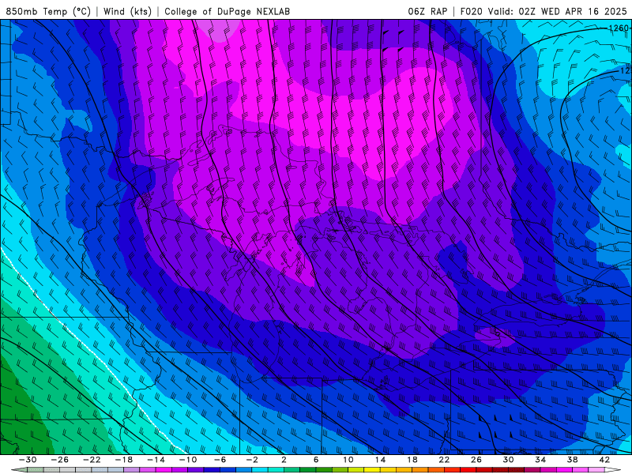Click the 6 colorbar label
632x474 pixels.
[x=316, y=460]
